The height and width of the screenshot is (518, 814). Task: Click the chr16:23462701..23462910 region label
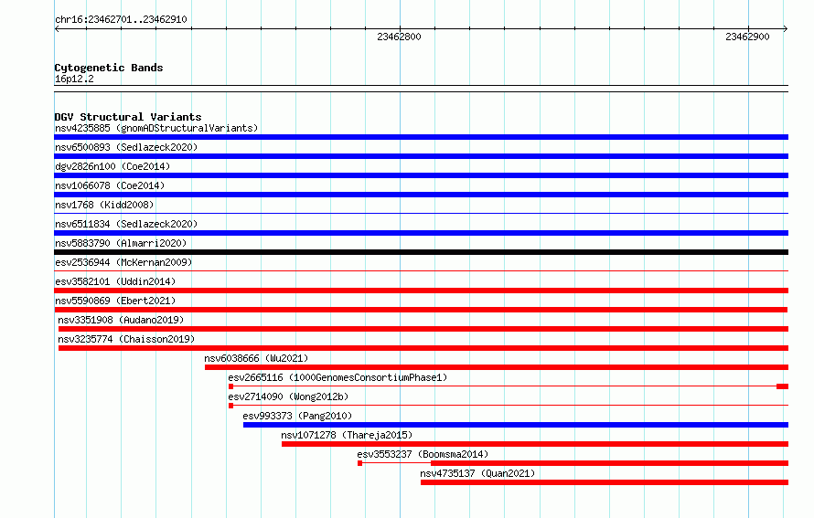coord(121,19)
